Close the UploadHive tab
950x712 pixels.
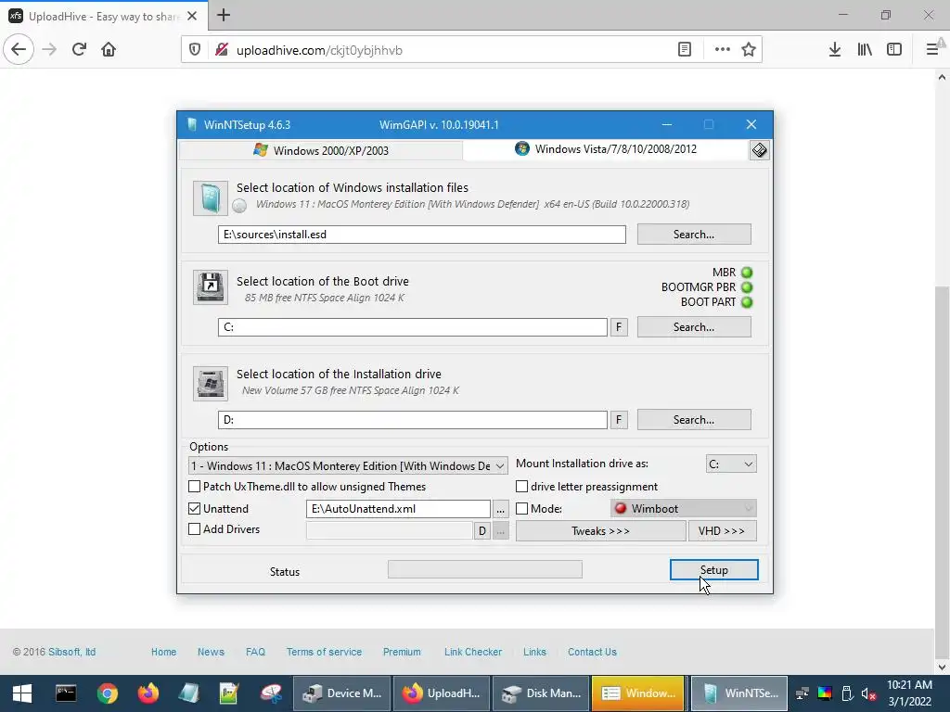(x=192, y=16)
